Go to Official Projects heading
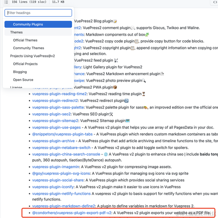 tap(25, 64)
